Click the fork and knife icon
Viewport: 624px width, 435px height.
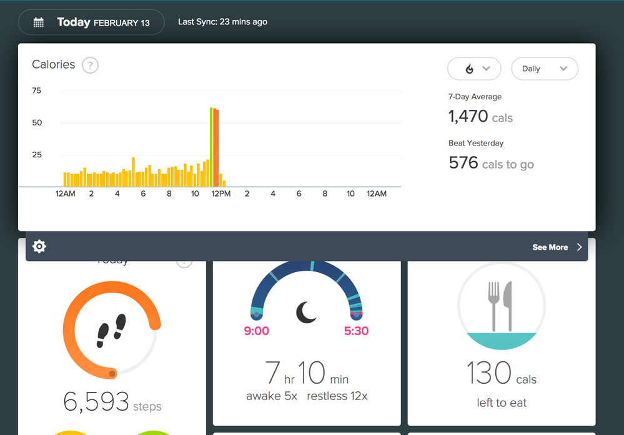[502, 306]
